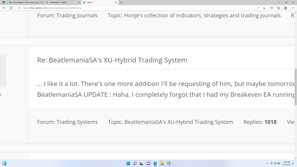Image resolution: width=297 pixels, height=167 pixels.
Task: Close the active Search tab
Action: (116, 3)
